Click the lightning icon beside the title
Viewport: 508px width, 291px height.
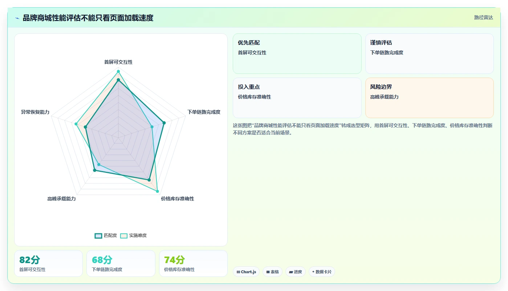pyautogui.click(x=17, y=18)
